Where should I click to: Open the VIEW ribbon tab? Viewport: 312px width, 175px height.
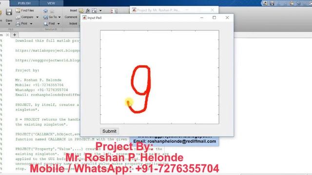tap(51, 3)
